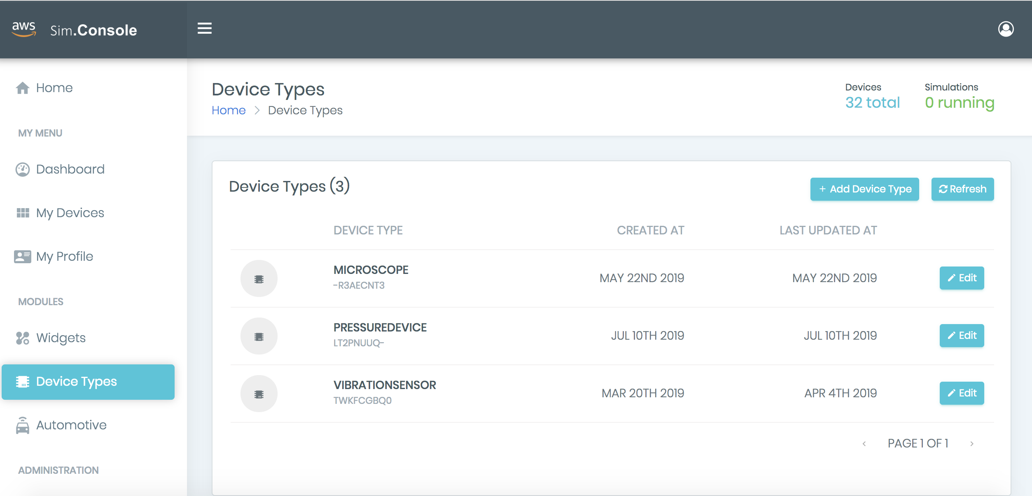The width and height of the screenshot is (1032, 496).
Task: Edit the PRESSUREDEVICE device type
Action: click(962, 336)
